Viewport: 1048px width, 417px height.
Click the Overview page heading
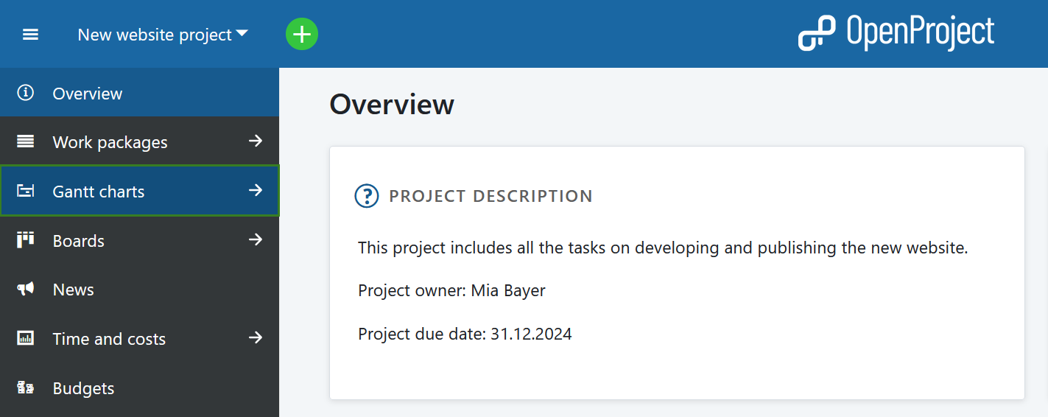[x=392, y=105]
